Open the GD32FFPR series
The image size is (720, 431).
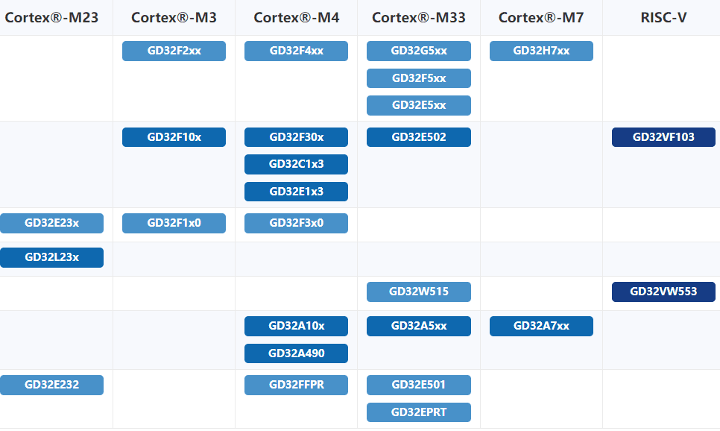coord(296,385)
